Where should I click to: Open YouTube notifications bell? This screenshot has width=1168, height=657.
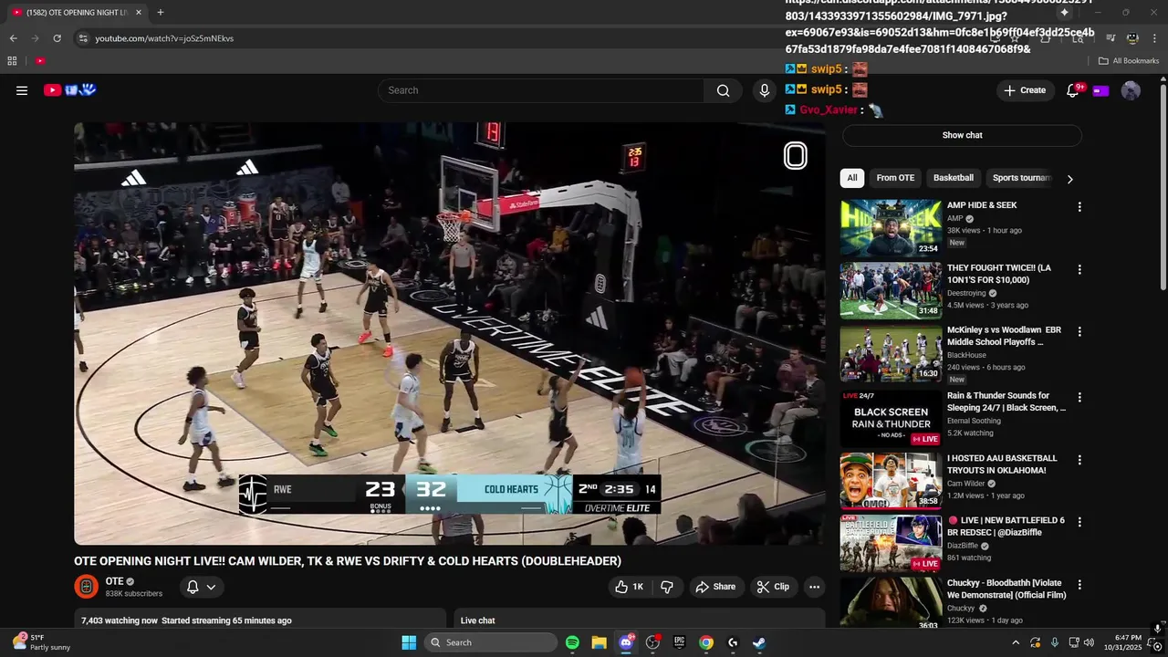pos(1073,90)
